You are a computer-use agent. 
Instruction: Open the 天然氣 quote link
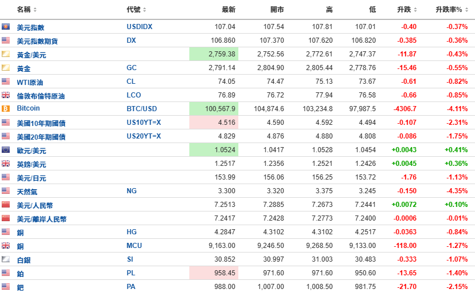(27, 192)
